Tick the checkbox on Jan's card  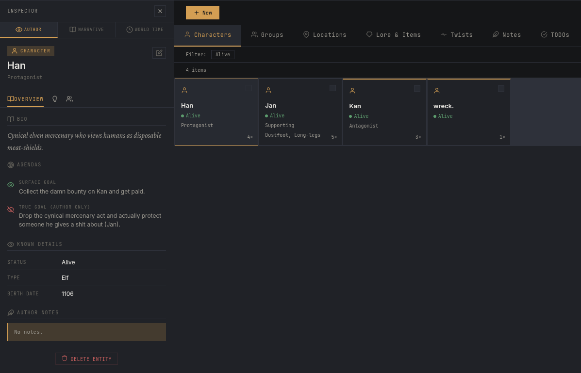point(333,88)
